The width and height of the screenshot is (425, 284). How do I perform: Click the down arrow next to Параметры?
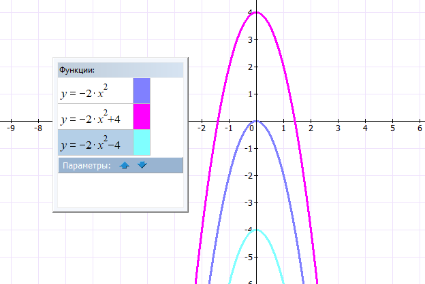142,165
